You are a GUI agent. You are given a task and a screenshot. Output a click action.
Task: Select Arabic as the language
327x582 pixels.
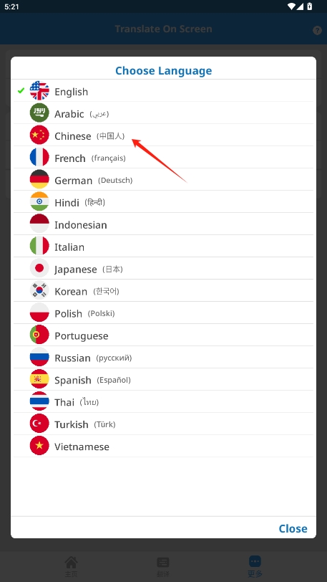pyautogui.click(x=163, y=113)
